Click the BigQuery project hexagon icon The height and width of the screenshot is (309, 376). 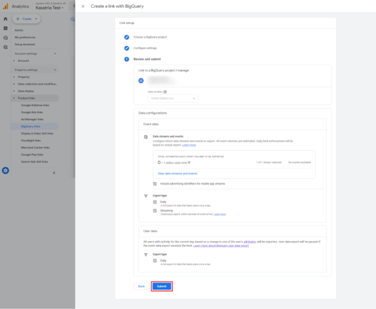tap(141, 81)
